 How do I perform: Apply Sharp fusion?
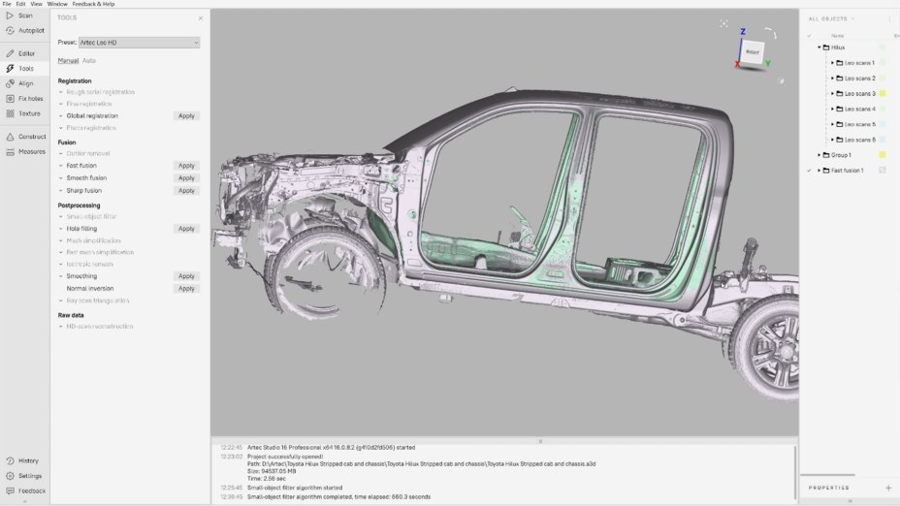(x=186, y=191)
